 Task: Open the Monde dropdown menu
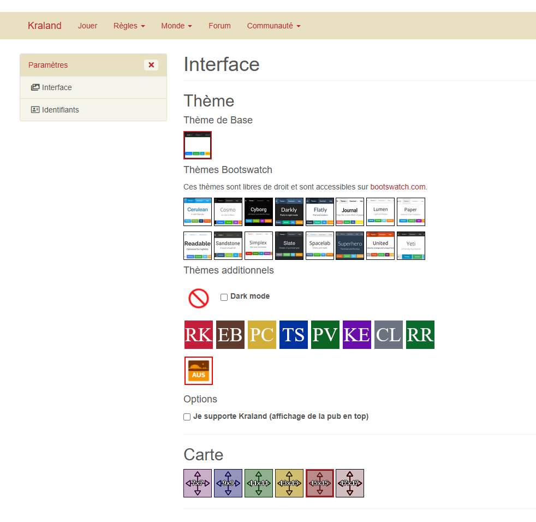click(176, 26)
